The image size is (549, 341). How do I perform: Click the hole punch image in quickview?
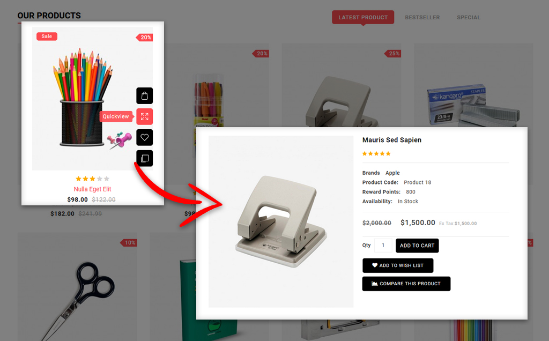pyautogui.click(x=281, y=221)
